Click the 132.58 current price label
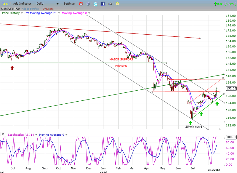The height and width of the screenshot is (173, 237). [230, 88]
